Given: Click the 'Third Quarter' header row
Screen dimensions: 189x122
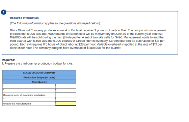Looking at the screenshot, I should pyautogui.click(x=39, y=82).
